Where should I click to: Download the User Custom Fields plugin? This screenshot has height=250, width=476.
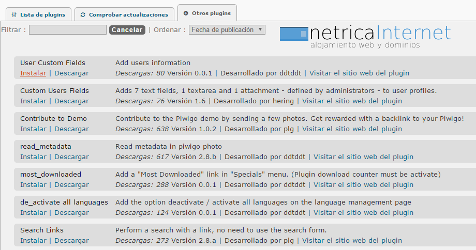tap(71, 73)
